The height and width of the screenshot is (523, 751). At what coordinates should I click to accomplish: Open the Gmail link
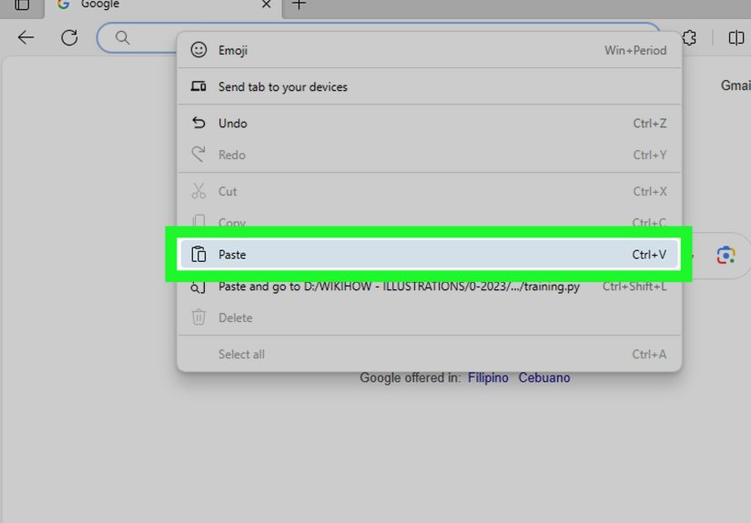click(x=736, y=85)
